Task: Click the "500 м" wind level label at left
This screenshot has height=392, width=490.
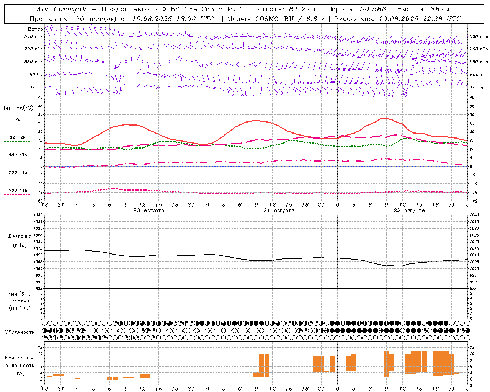Action: click(36, 75)
